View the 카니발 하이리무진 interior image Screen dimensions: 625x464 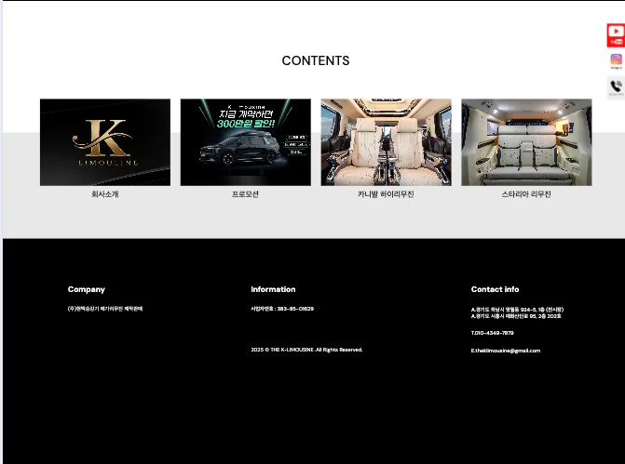[x=386, y=142]
